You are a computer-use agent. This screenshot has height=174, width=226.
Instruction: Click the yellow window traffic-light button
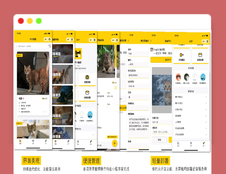tap(30, 21)
